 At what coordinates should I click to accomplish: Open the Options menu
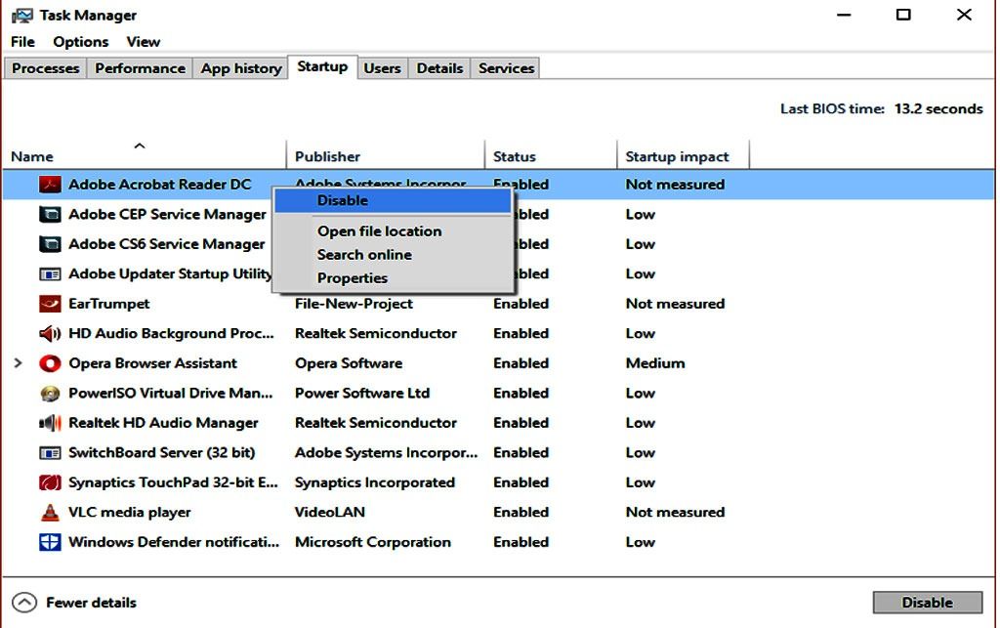[x=81, y=42]
